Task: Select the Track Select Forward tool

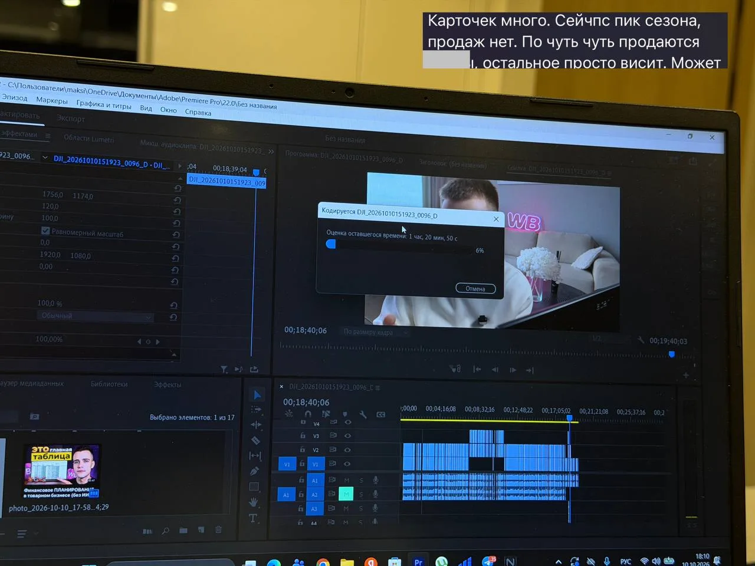Action: (x=256, y=409)
